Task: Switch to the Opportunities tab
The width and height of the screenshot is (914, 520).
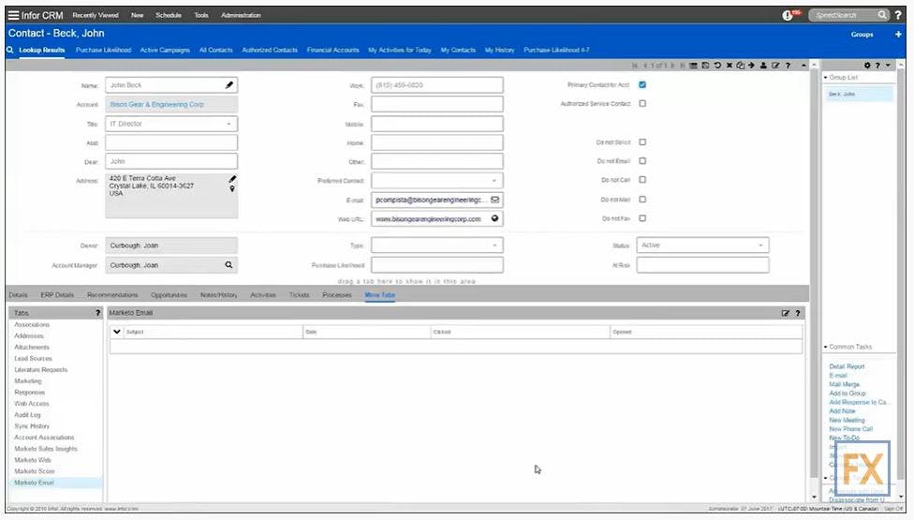Action: click(x=170, y=295)
